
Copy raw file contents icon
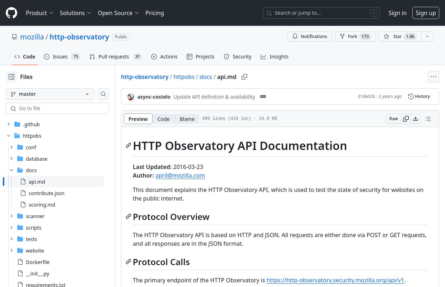pos(406,119)
